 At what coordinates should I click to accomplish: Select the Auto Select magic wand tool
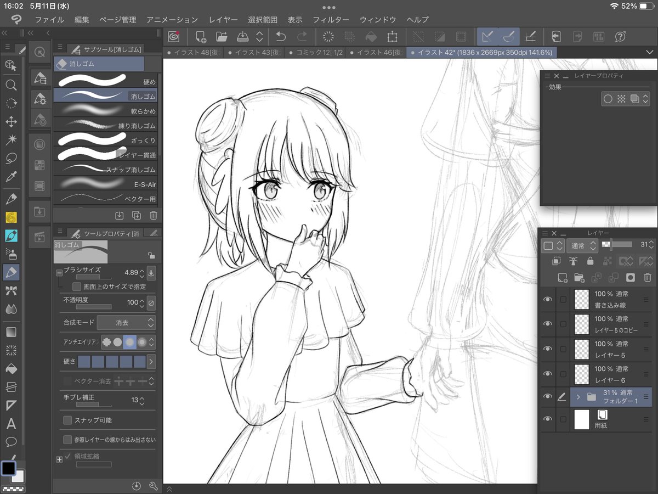pyautogui.click(x=11, y=140)
